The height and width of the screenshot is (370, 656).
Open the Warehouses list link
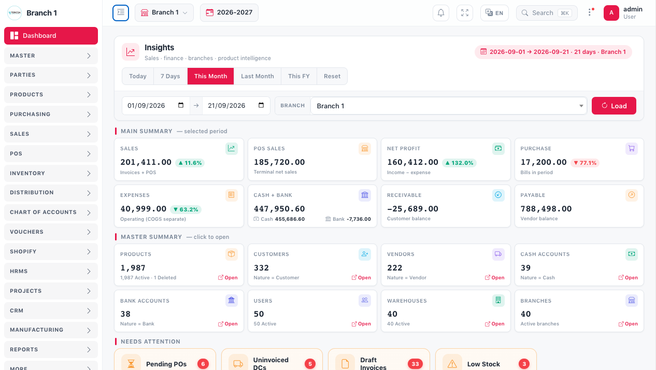495,324
